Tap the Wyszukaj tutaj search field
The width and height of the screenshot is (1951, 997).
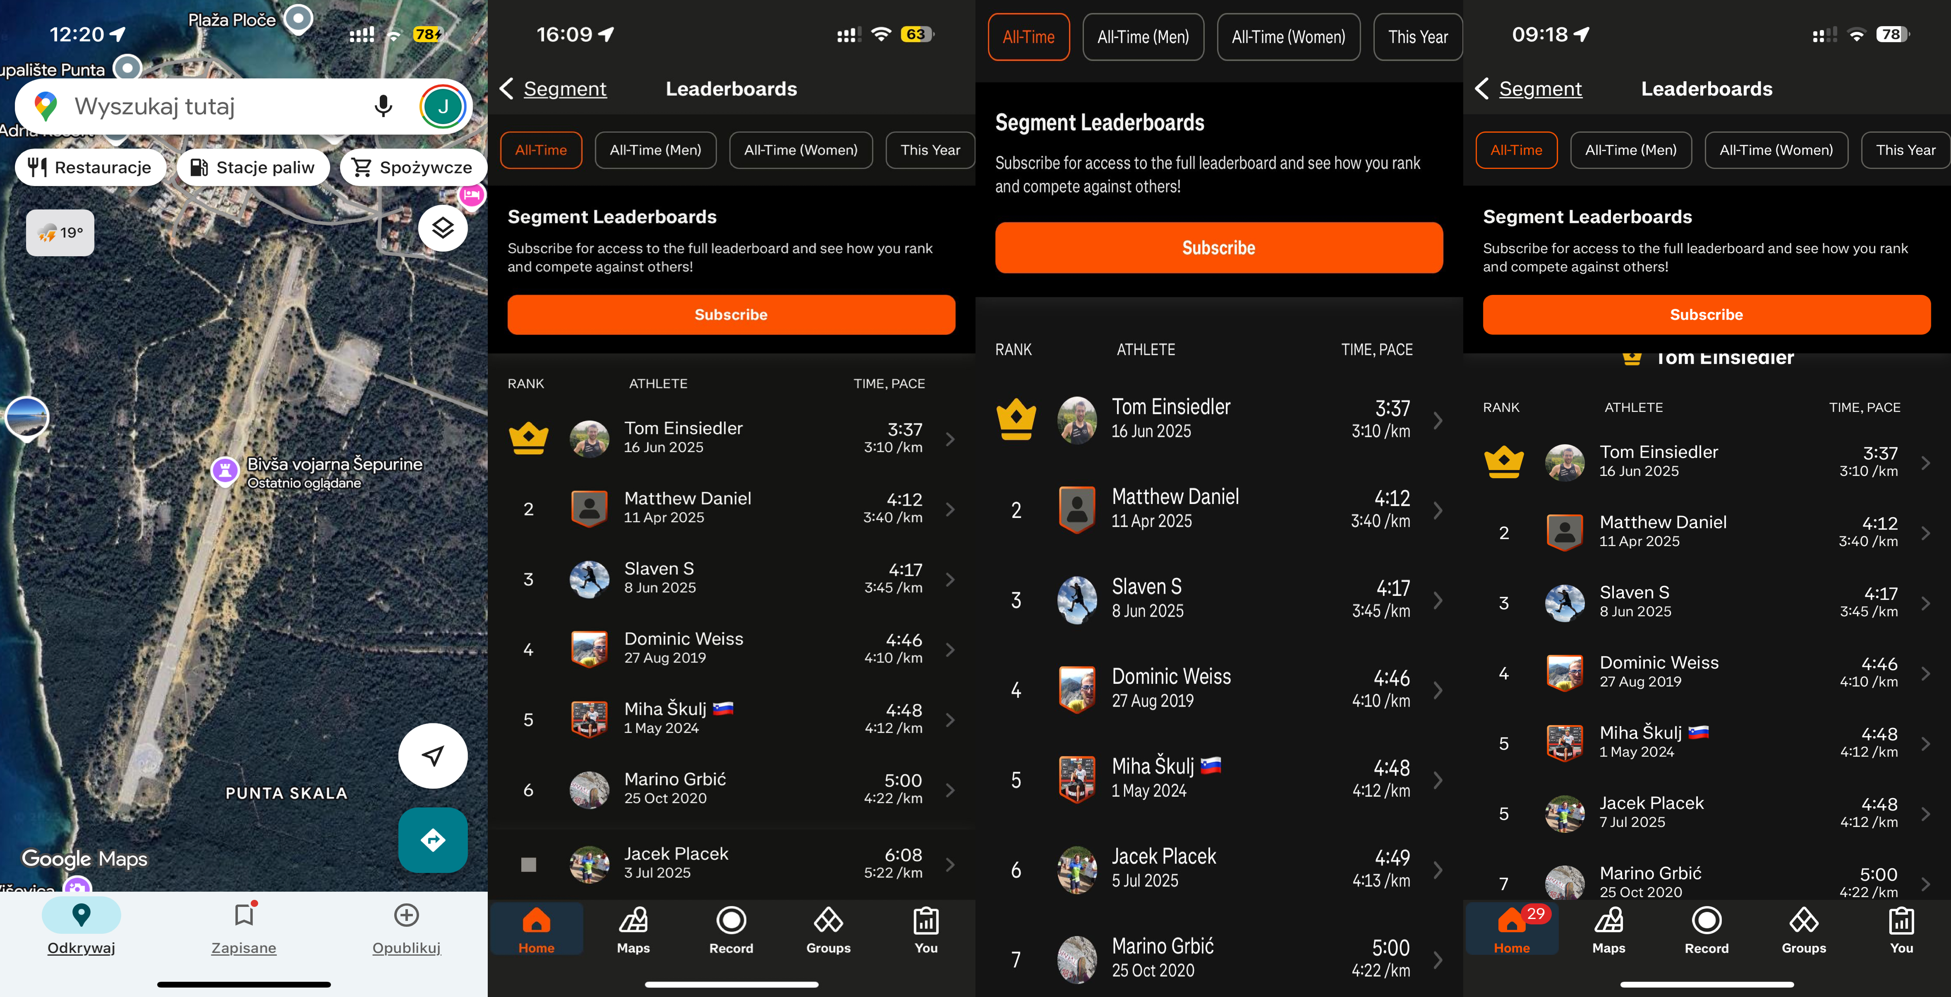pos(212,107)
